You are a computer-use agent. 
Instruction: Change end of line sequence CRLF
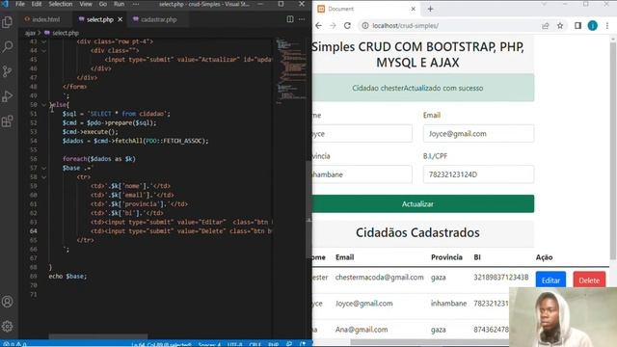click(x=255, y=344)
